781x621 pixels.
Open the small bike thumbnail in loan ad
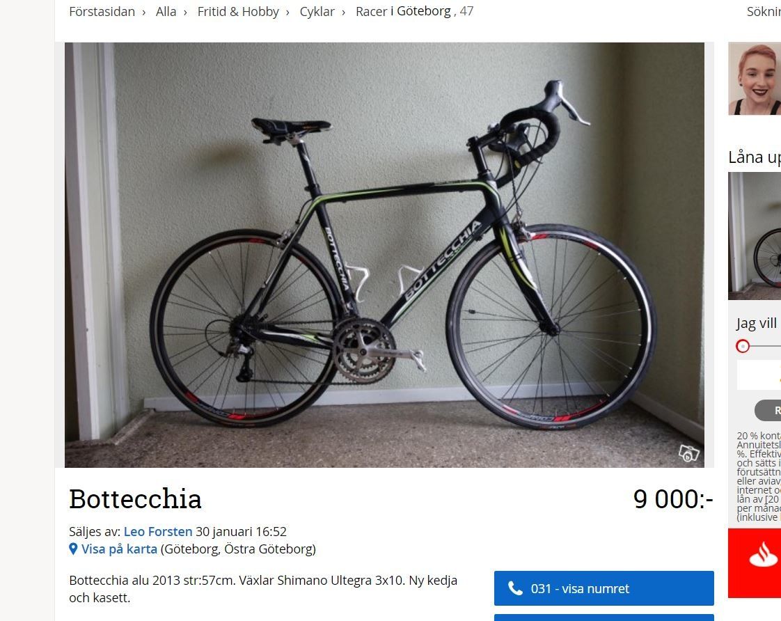coord(755,235)
